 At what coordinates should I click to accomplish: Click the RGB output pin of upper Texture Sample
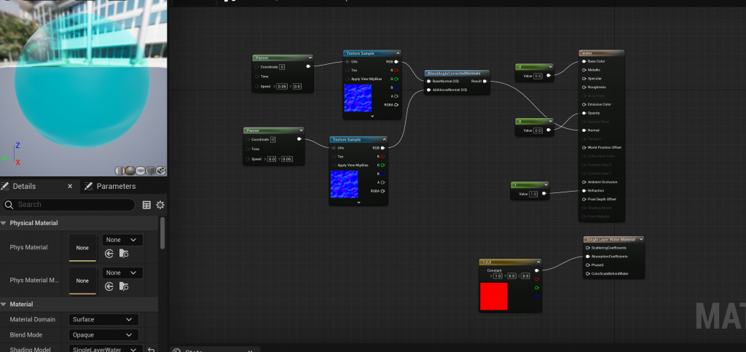(396, 62)
